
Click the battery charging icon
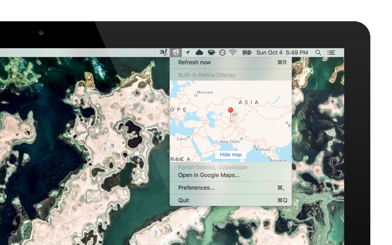tap(247, 52)
